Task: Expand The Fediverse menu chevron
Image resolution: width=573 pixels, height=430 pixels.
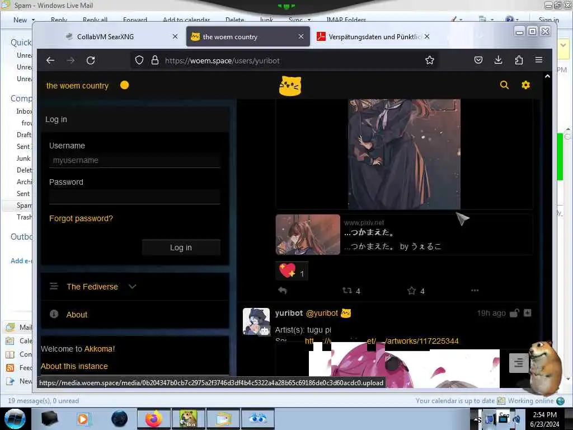Action: pos(132,287)
